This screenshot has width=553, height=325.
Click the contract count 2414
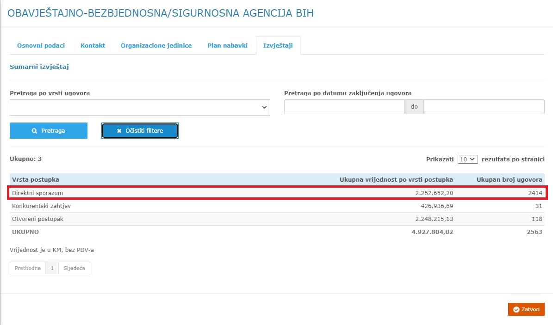(535, 193)
